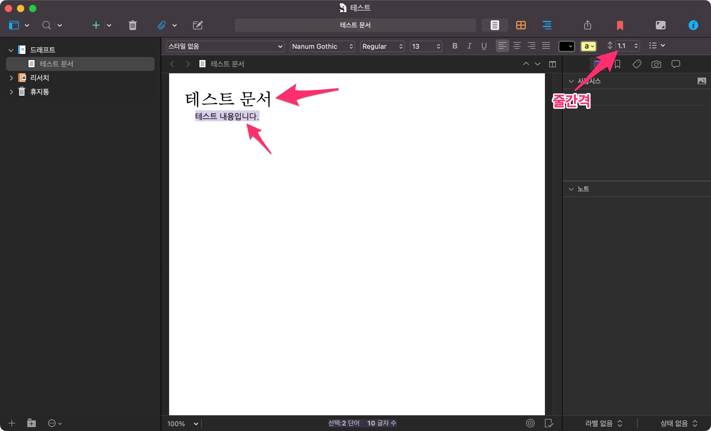Click the red bookmark icon
This screenshot has height=431, width=711.
click(620, 25)
